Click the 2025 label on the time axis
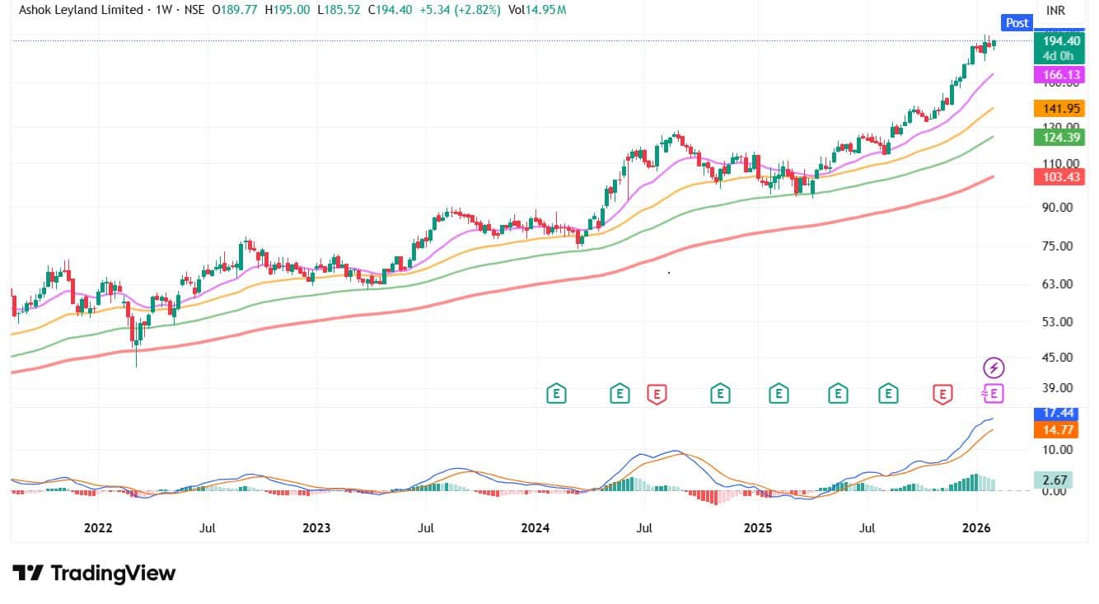 click(x=756, y=527)
